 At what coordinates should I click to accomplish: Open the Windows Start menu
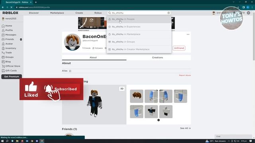coord(2,141)
